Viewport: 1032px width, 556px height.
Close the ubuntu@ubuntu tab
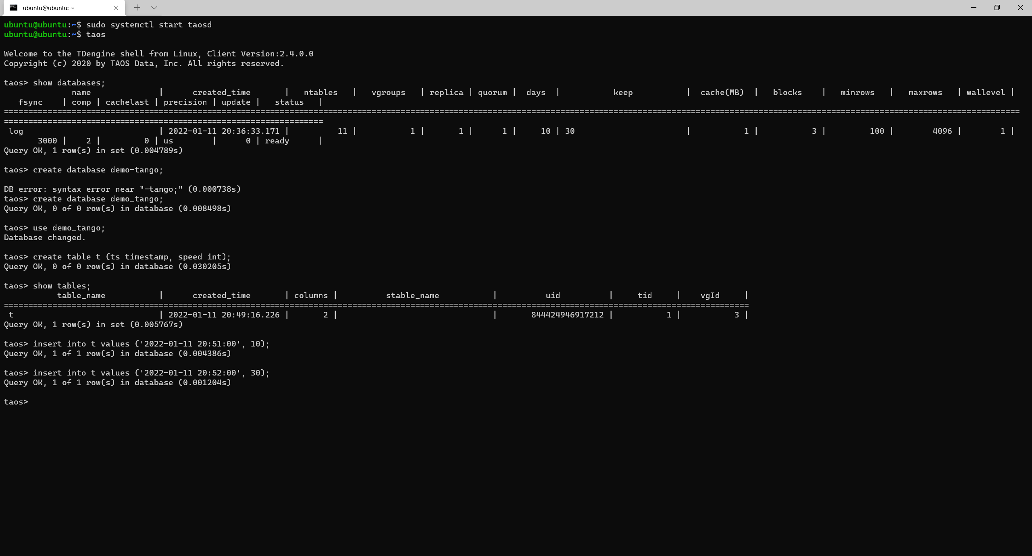pyautogui.click(x=116, y=8)
